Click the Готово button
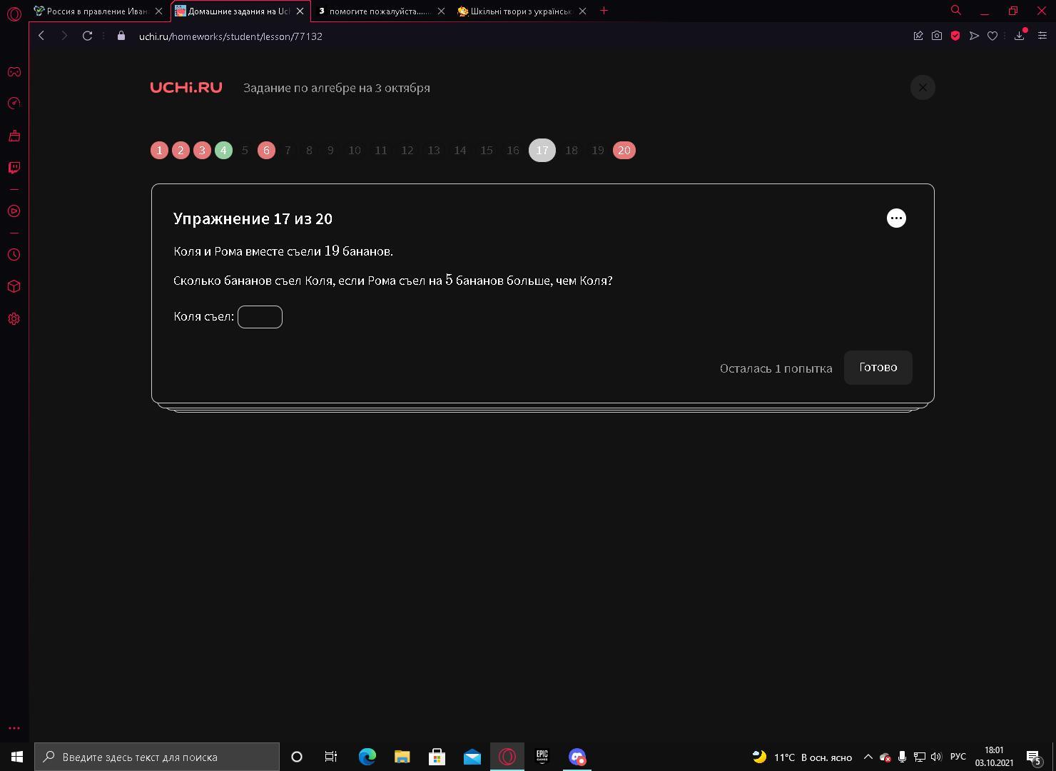The width and height of the screenshot is (1056, 771). tap(878, 368)
